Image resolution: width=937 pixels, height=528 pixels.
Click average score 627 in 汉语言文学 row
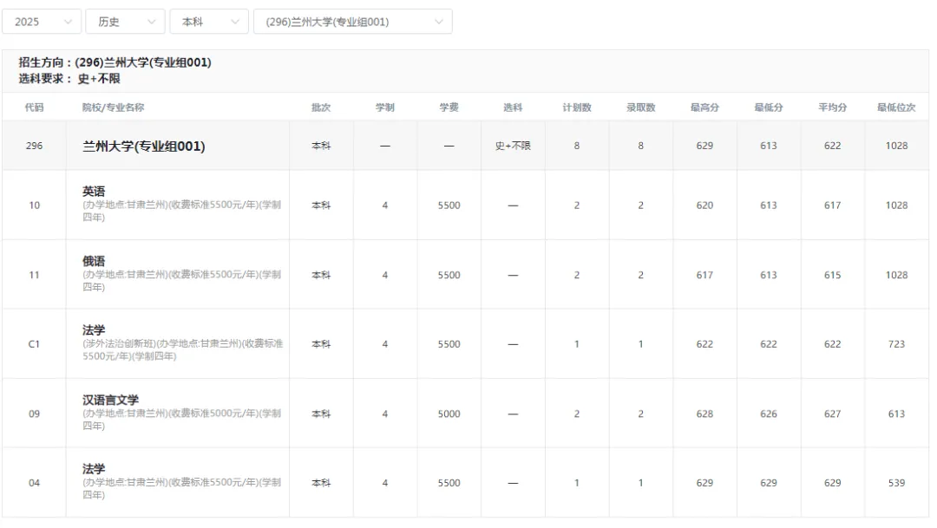[x=832, y=414]
